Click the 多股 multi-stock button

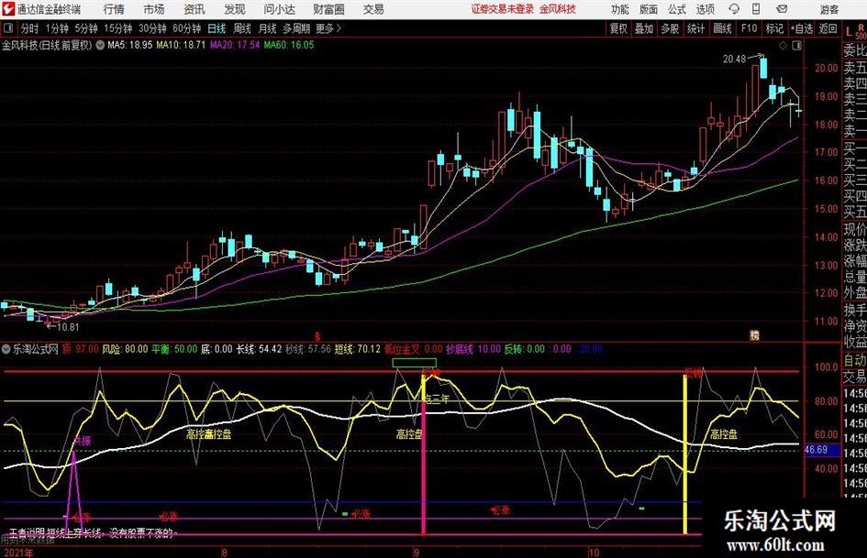[x=670, y=28]
